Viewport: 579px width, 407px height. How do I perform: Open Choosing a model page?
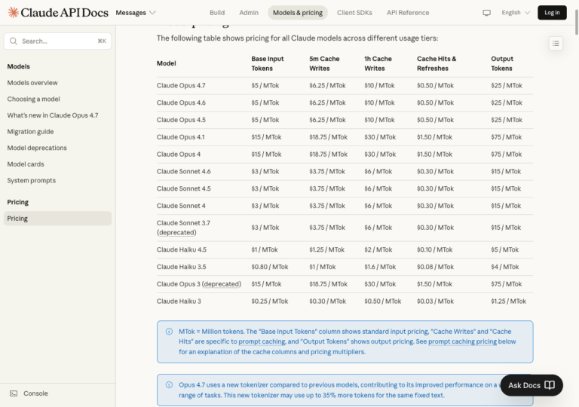click(34, 99)
